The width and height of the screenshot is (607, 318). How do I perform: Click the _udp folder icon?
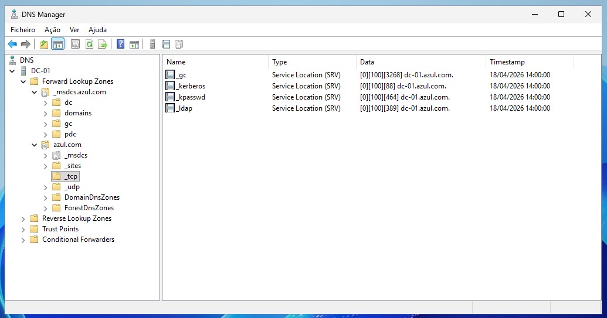56,187
